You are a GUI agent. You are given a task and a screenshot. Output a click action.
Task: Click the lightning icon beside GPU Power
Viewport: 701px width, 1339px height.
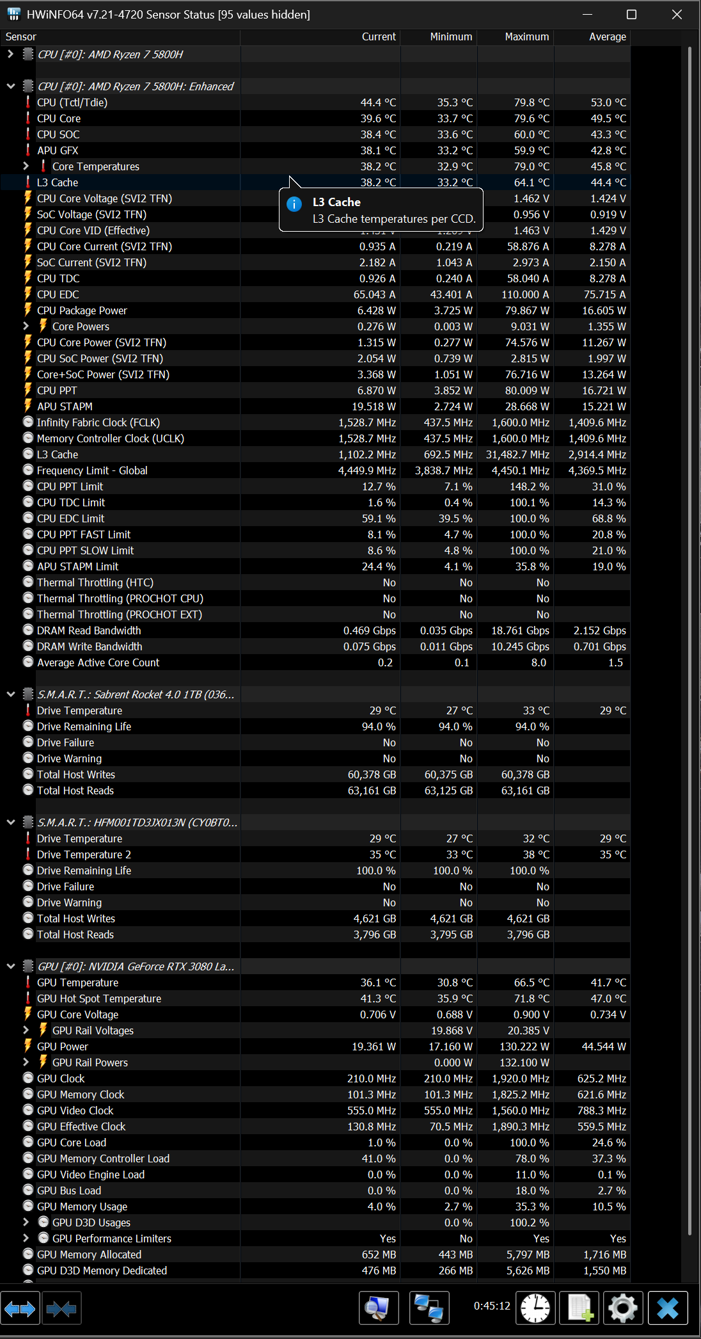point(28,1046)
